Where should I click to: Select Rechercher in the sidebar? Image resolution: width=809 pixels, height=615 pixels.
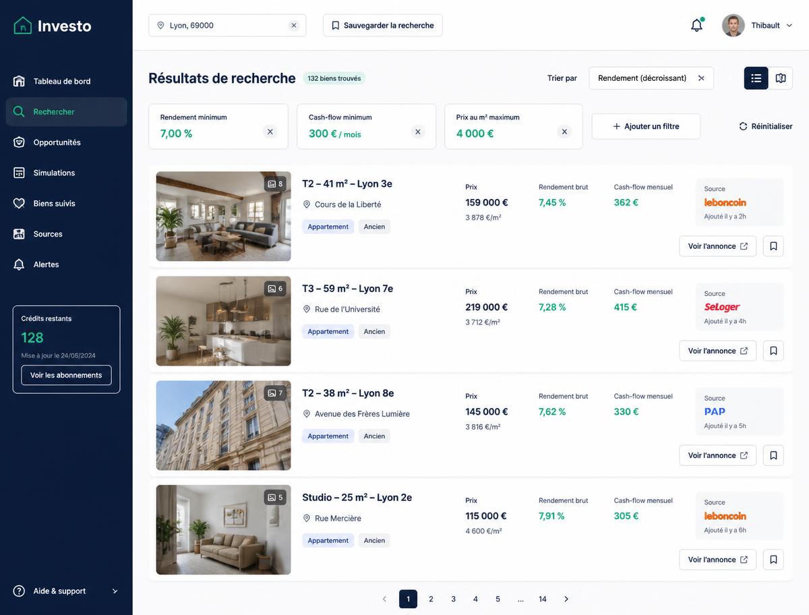pos(66,112)
